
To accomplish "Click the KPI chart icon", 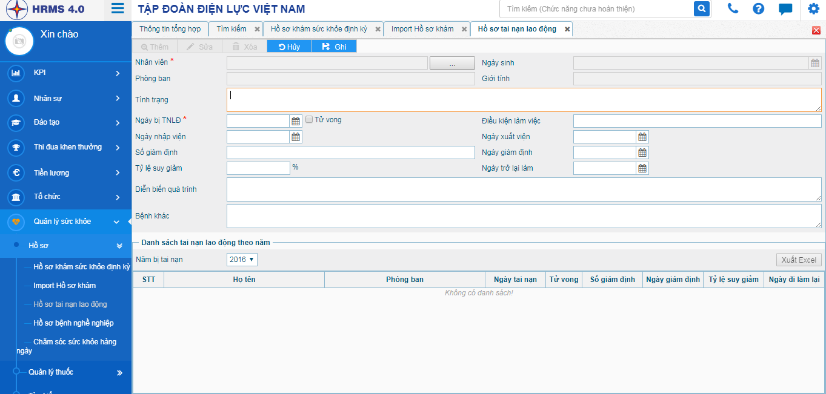I will [16, 73].
